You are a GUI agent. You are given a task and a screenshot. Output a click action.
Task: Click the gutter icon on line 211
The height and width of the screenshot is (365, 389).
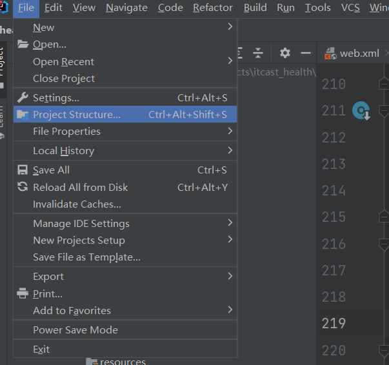(361, 111)
